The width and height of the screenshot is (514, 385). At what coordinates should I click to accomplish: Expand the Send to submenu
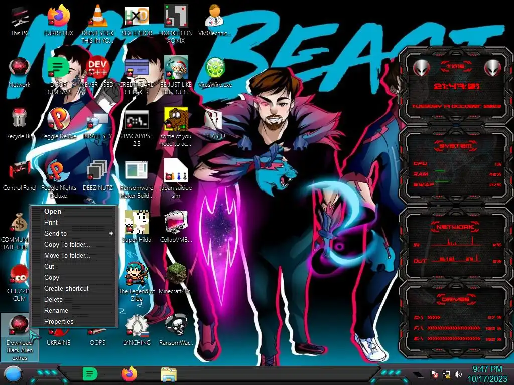74,233
